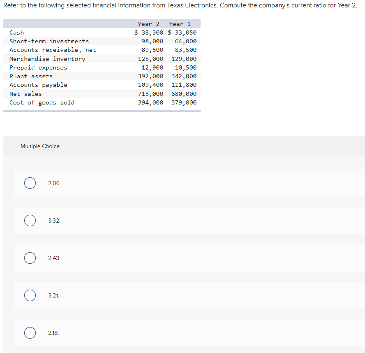This screenshot has width=365, height=353.
Task: Click the 111,800 accounts payable value
Action: point(184,85)
